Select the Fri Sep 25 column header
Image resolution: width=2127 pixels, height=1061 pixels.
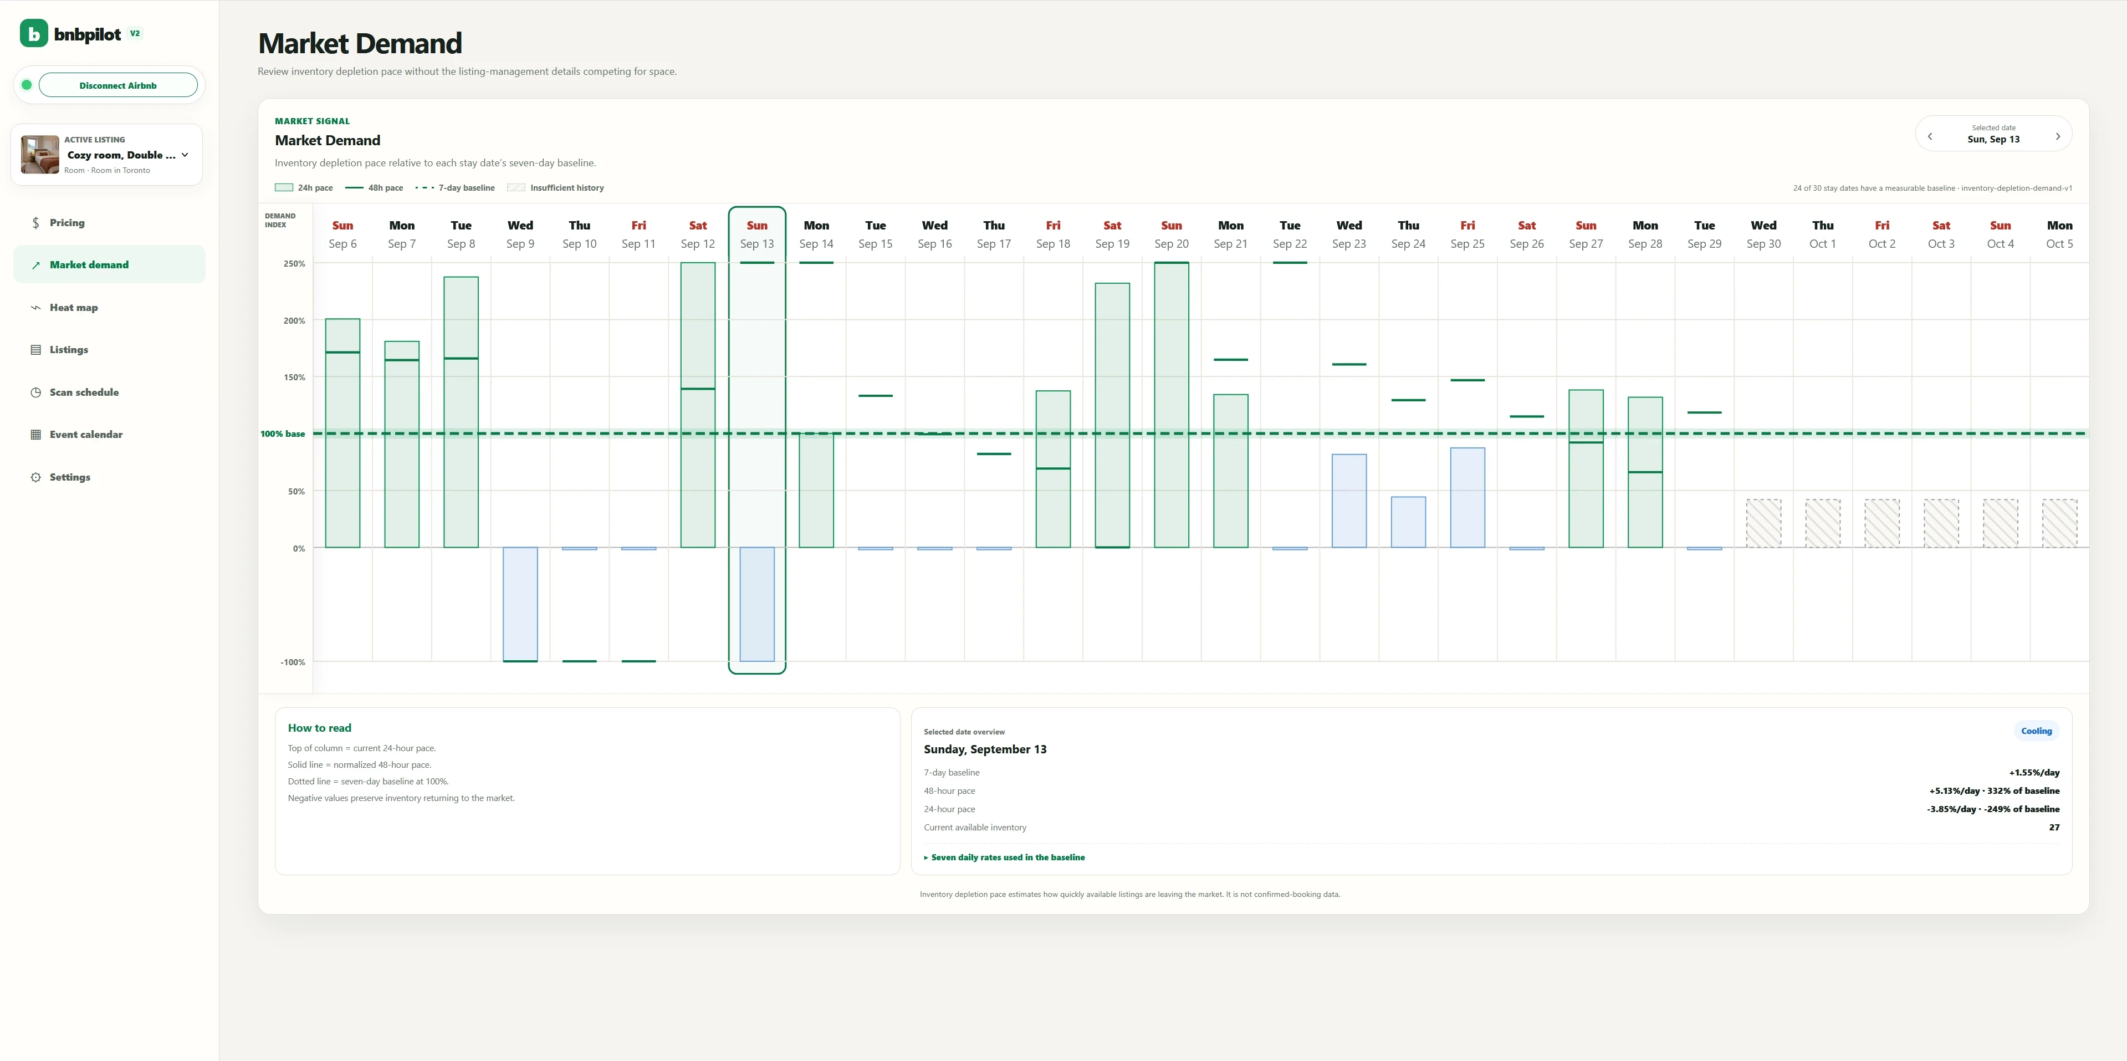coord(1468,234)
